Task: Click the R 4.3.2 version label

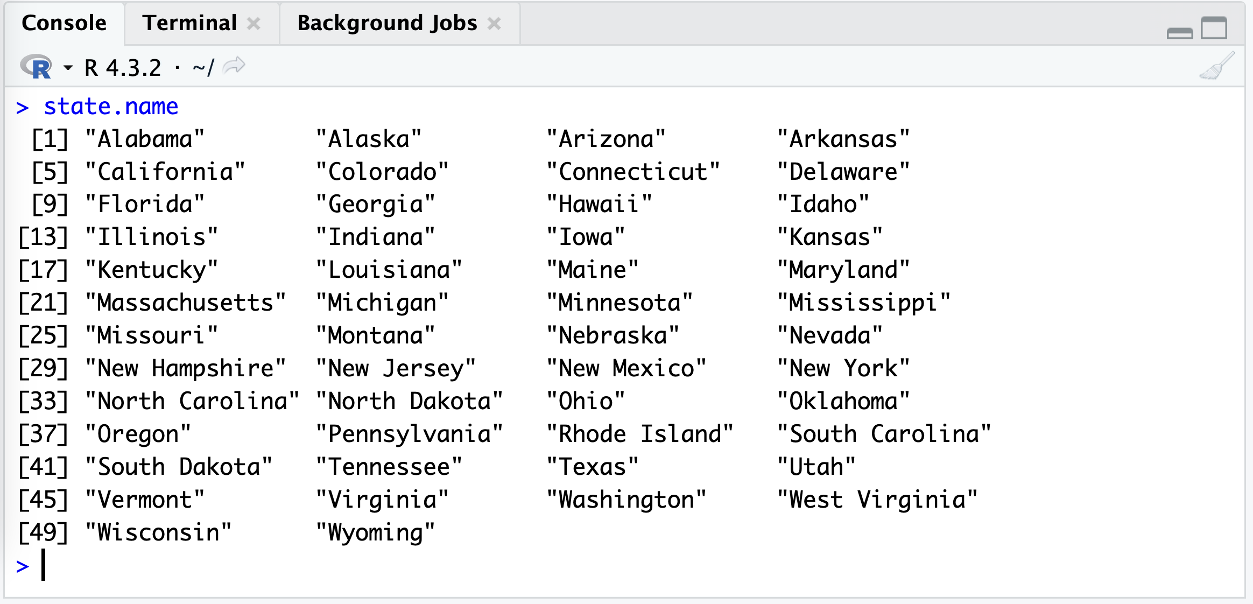Action: point(123,68)
